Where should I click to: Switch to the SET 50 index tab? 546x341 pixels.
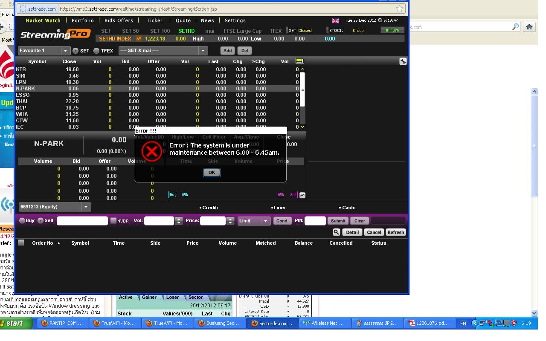[x=130, y=31]
